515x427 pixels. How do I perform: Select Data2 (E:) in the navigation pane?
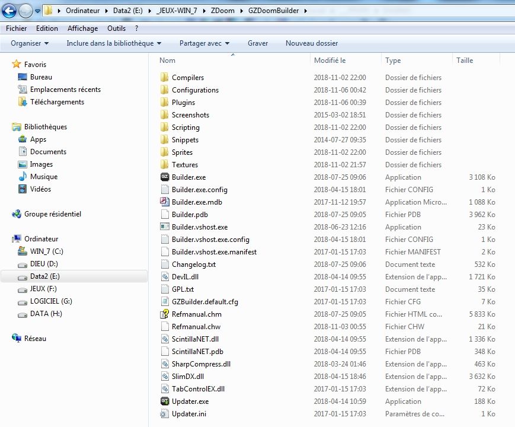74,276
